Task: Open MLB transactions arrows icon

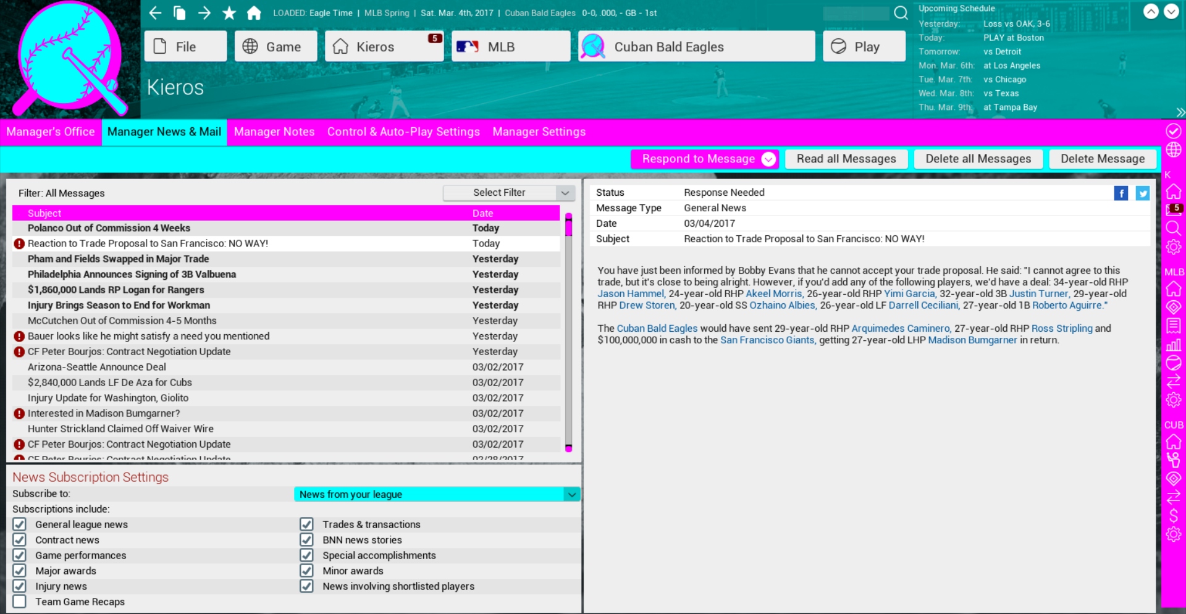Action: tap(1174, 382)
